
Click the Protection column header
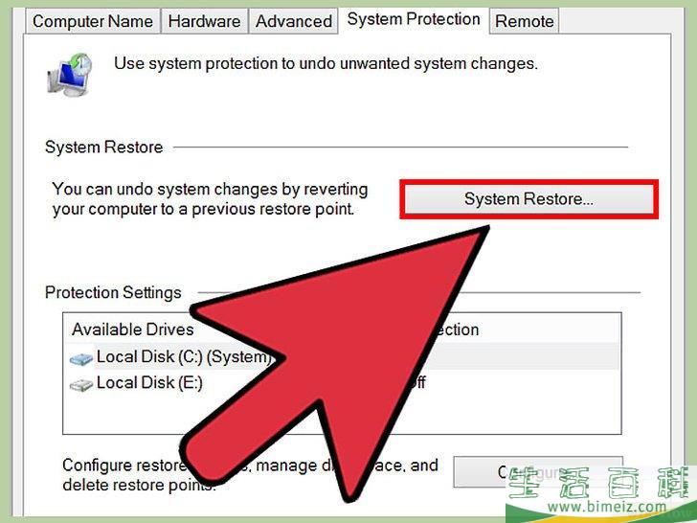456,330
